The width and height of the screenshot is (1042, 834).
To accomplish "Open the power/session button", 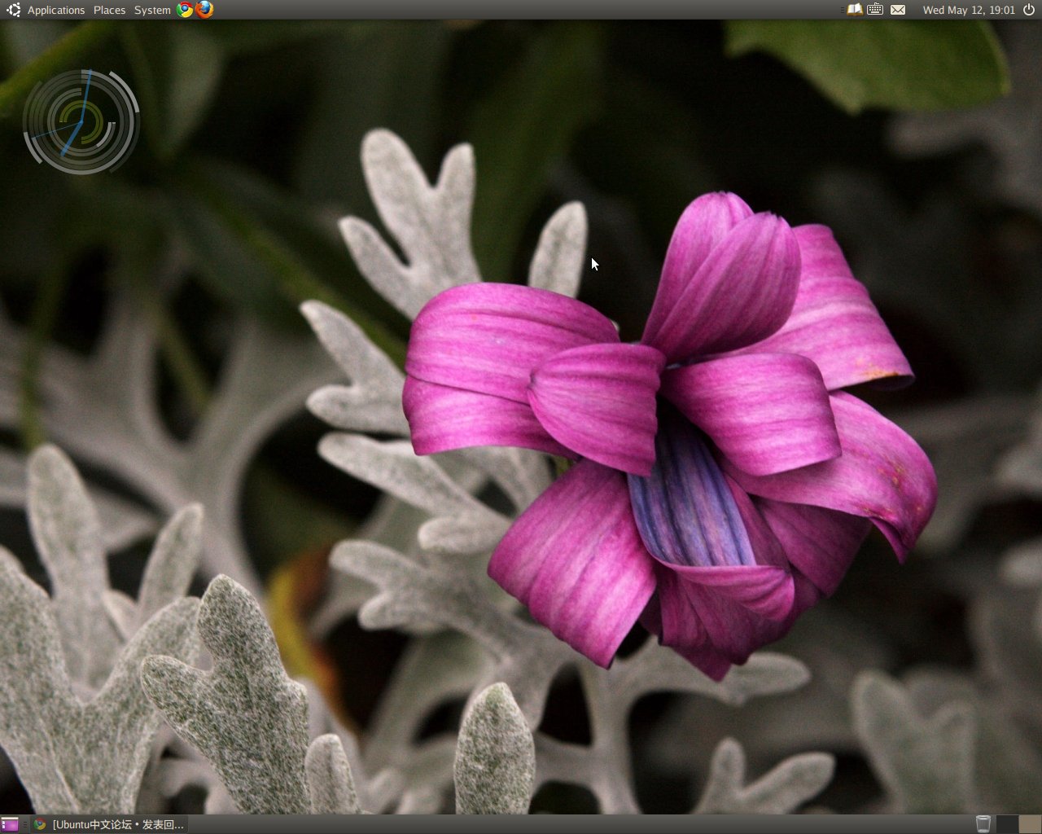I will [1028, 10].
